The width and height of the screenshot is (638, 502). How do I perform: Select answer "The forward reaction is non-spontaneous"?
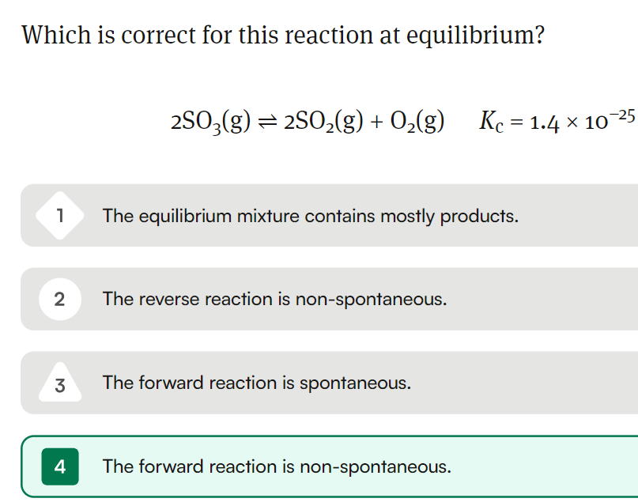tap(329, 466)
